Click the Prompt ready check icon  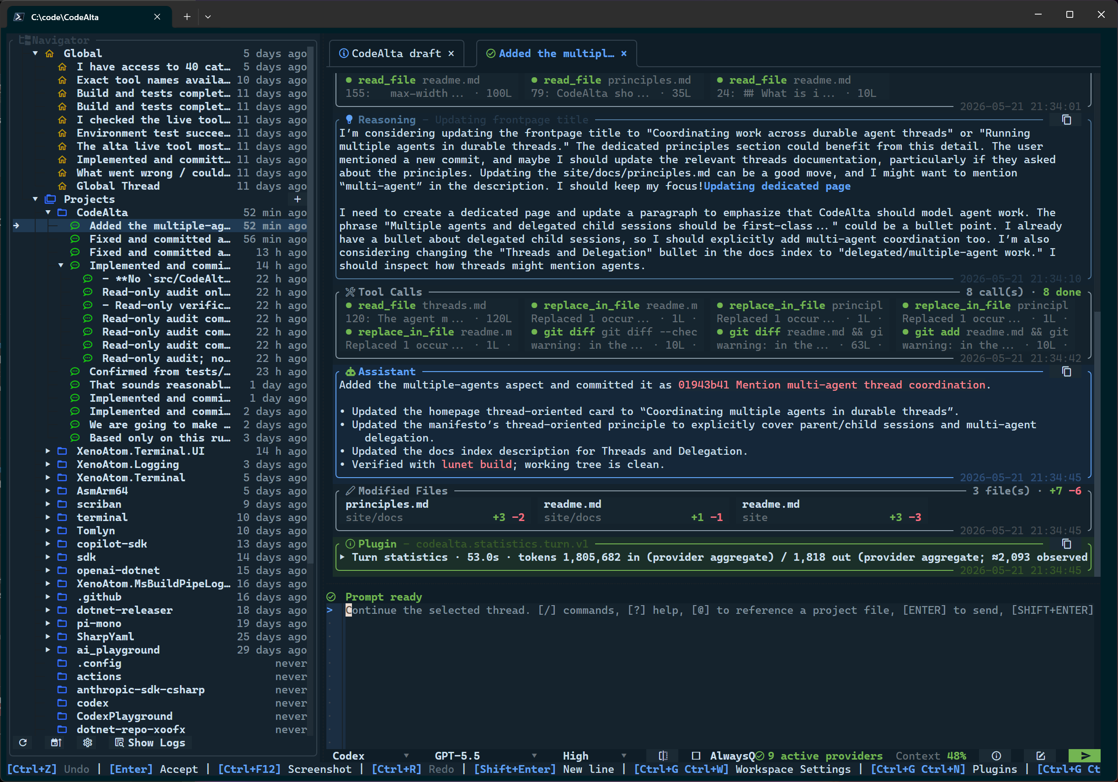point(331,597)
